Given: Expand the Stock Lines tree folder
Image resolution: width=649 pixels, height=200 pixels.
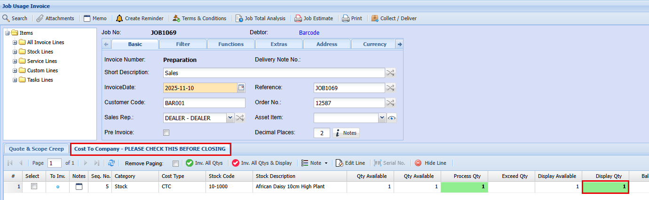Looking at the screenshot, I should click(15, 52).
